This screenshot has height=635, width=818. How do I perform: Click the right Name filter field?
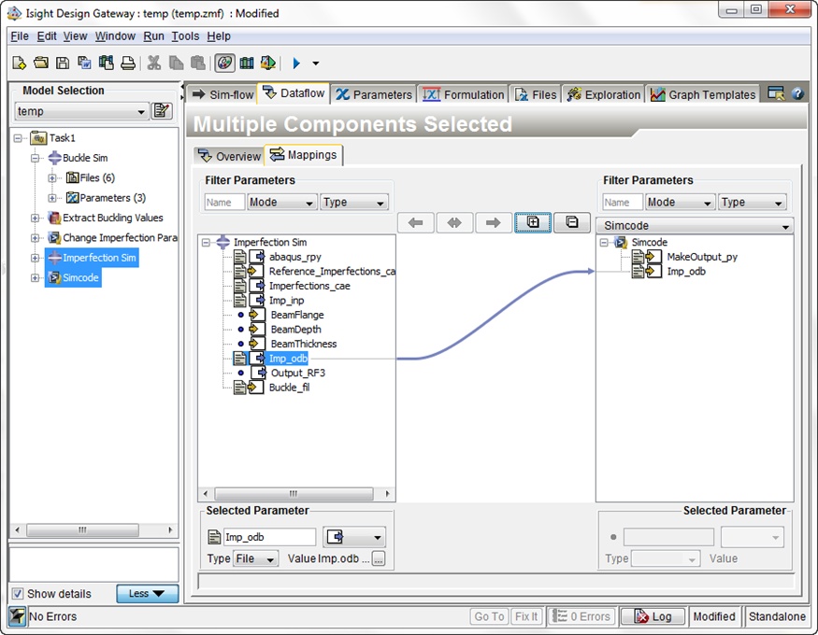click(x=623, y=202)
